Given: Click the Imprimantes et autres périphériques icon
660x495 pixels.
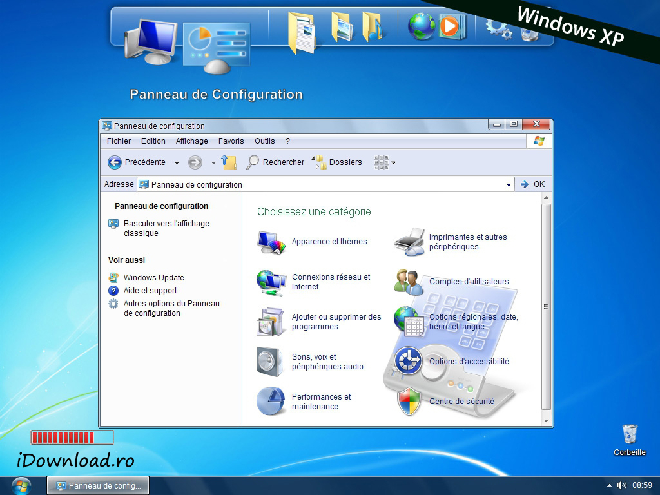Looking at the screenshot, I should pos(409,242).
